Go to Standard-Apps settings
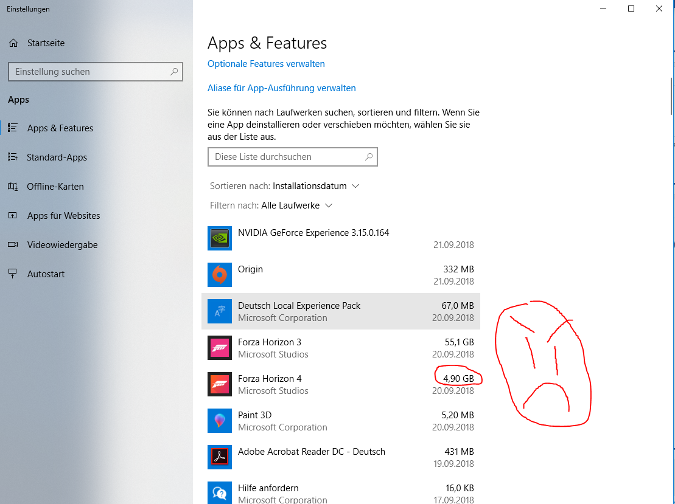Viewport: 675px width, 504px height. pos(57,157)
